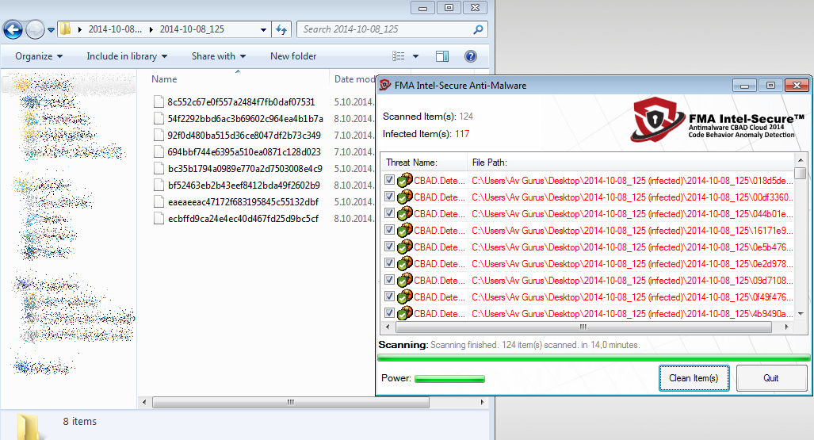Quit the Anti-Malware scanner
The height and width of the screenshot is (440, 814).
click(x=771, y=378)
